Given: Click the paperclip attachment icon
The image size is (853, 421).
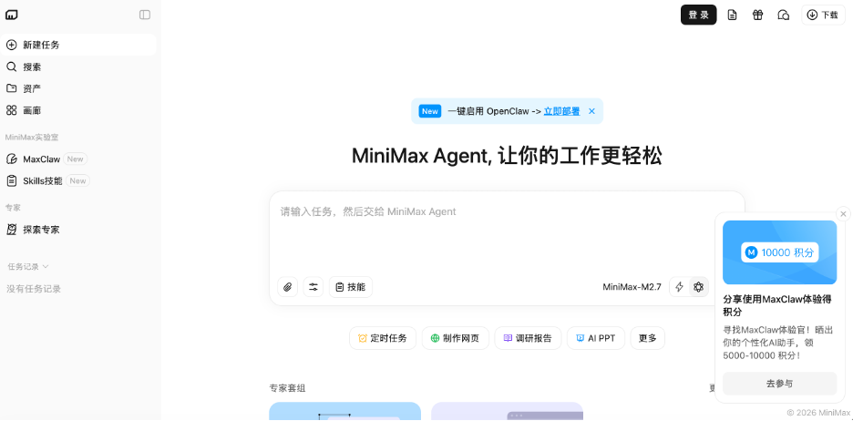Looking at the screenshot, I should [x=288, y=287].
